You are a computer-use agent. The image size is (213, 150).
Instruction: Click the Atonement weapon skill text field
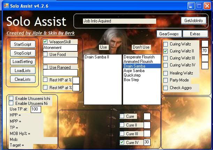[x=60, y=48]
